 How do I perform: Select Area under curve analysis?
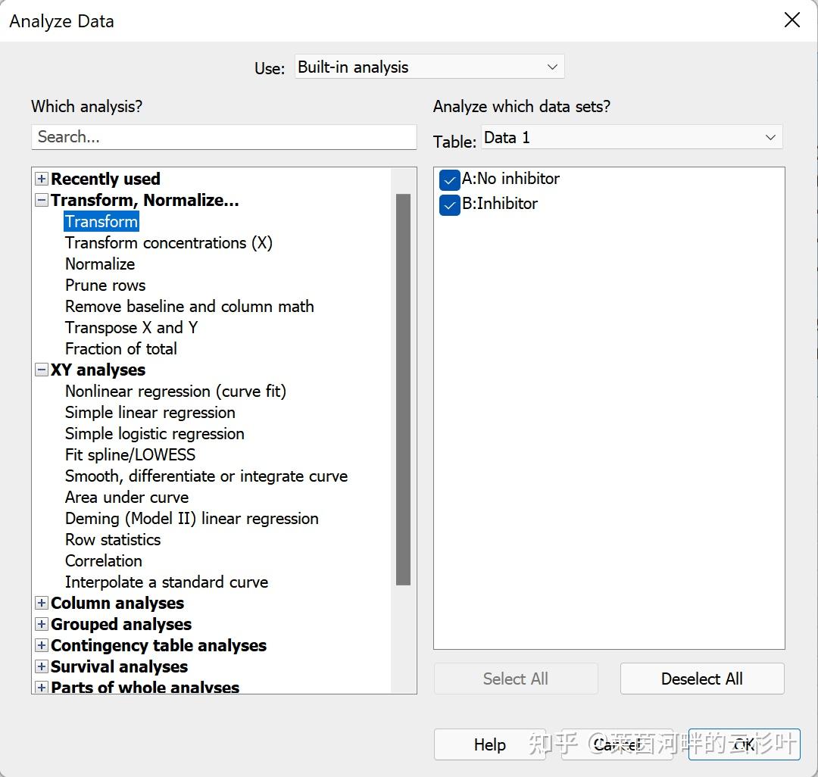click(x=126, y=498)
